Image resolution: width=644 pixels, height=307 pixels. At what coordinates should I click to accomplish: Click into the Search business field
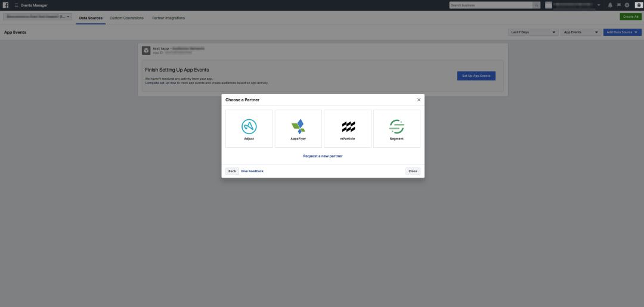[x=491, y=5]
